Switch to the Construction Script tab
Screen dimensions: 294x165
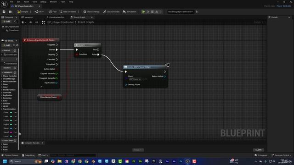56,17
